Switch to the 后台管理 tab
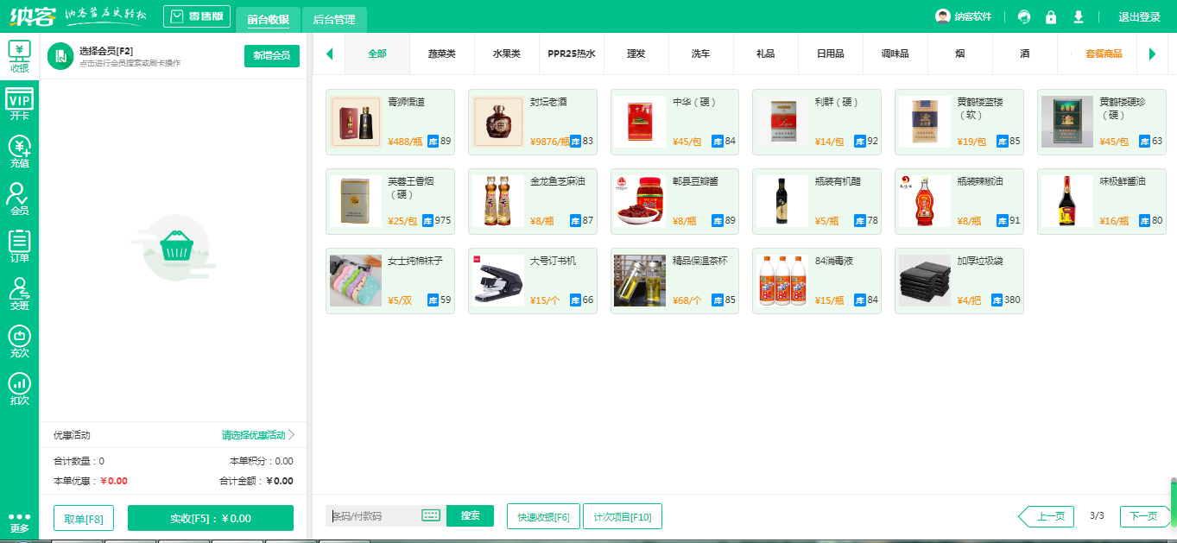The height and width of the screenshot is (543, 1177). pos(334,19)
